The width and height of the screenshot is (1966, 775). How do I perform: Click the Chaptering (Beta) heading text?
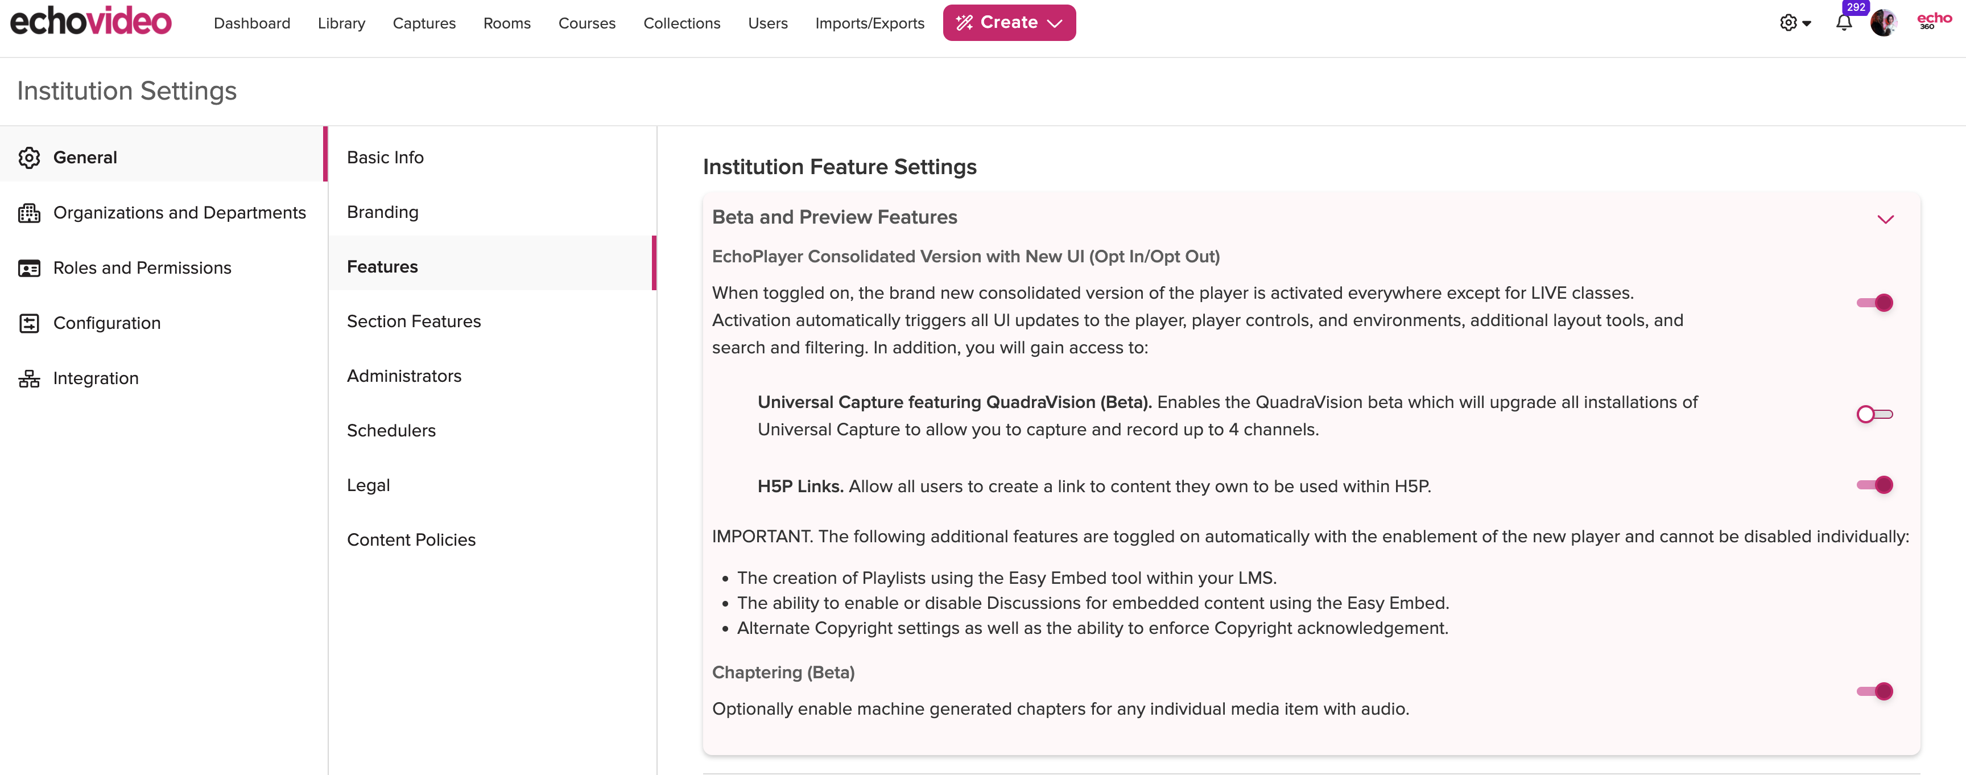point(783,673)
